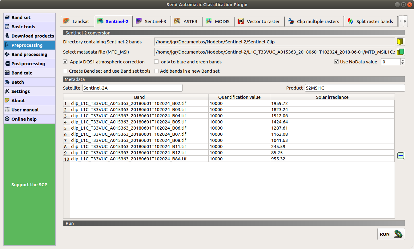The image size is (414, 249).
Task: Switch to the Landsat tab
Action: pyautogui.click(x=77, y=22)
